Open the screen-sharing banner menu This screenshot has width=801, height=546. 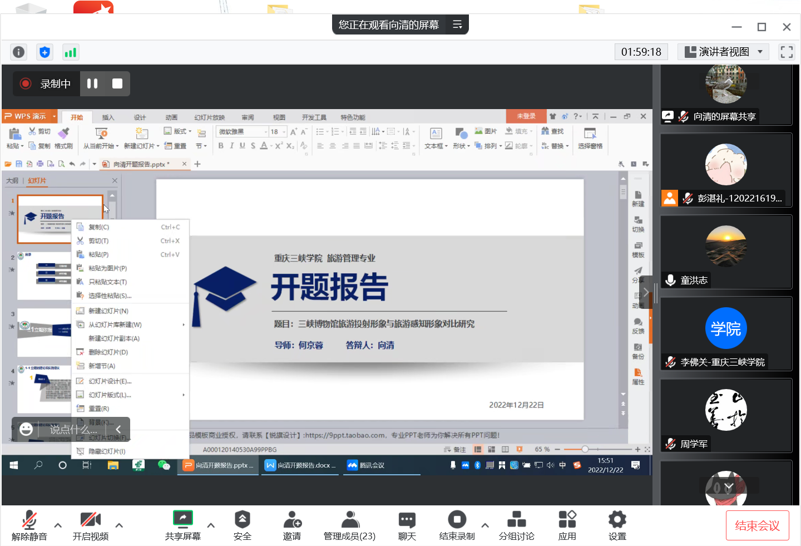tap(457, 24)
